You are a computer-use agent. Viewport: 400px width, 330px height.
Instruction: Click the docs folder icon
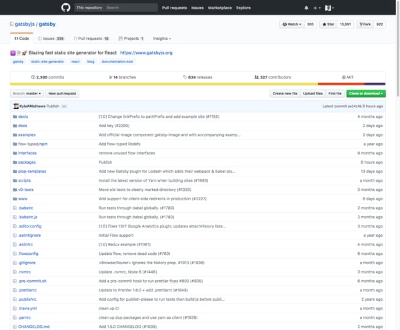pyautogui.click(x=15, y=126)
